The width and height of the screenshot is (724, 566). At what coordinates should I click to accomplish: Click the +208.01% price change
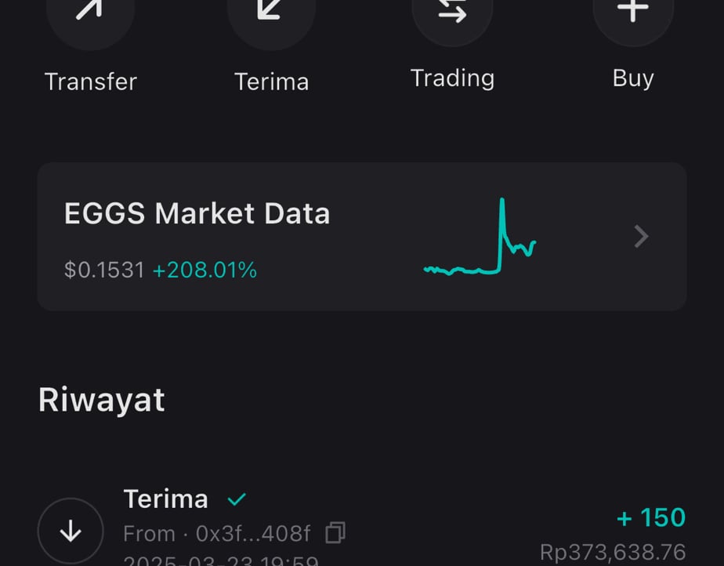tap(205, 270)
